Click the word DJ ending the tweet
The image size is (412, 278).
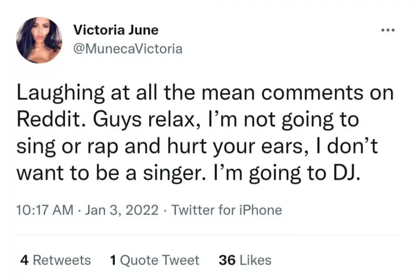point(344,174)
